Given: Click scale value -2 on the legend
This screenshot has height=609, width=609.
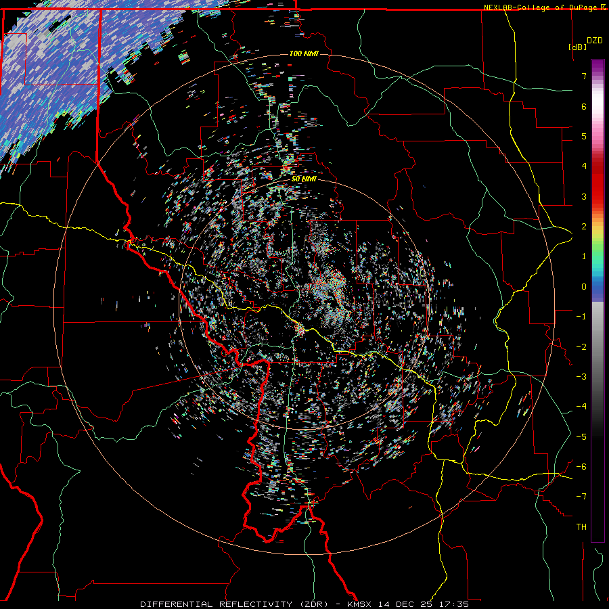Looking at the screenshot, I should (x=581, y=347).
